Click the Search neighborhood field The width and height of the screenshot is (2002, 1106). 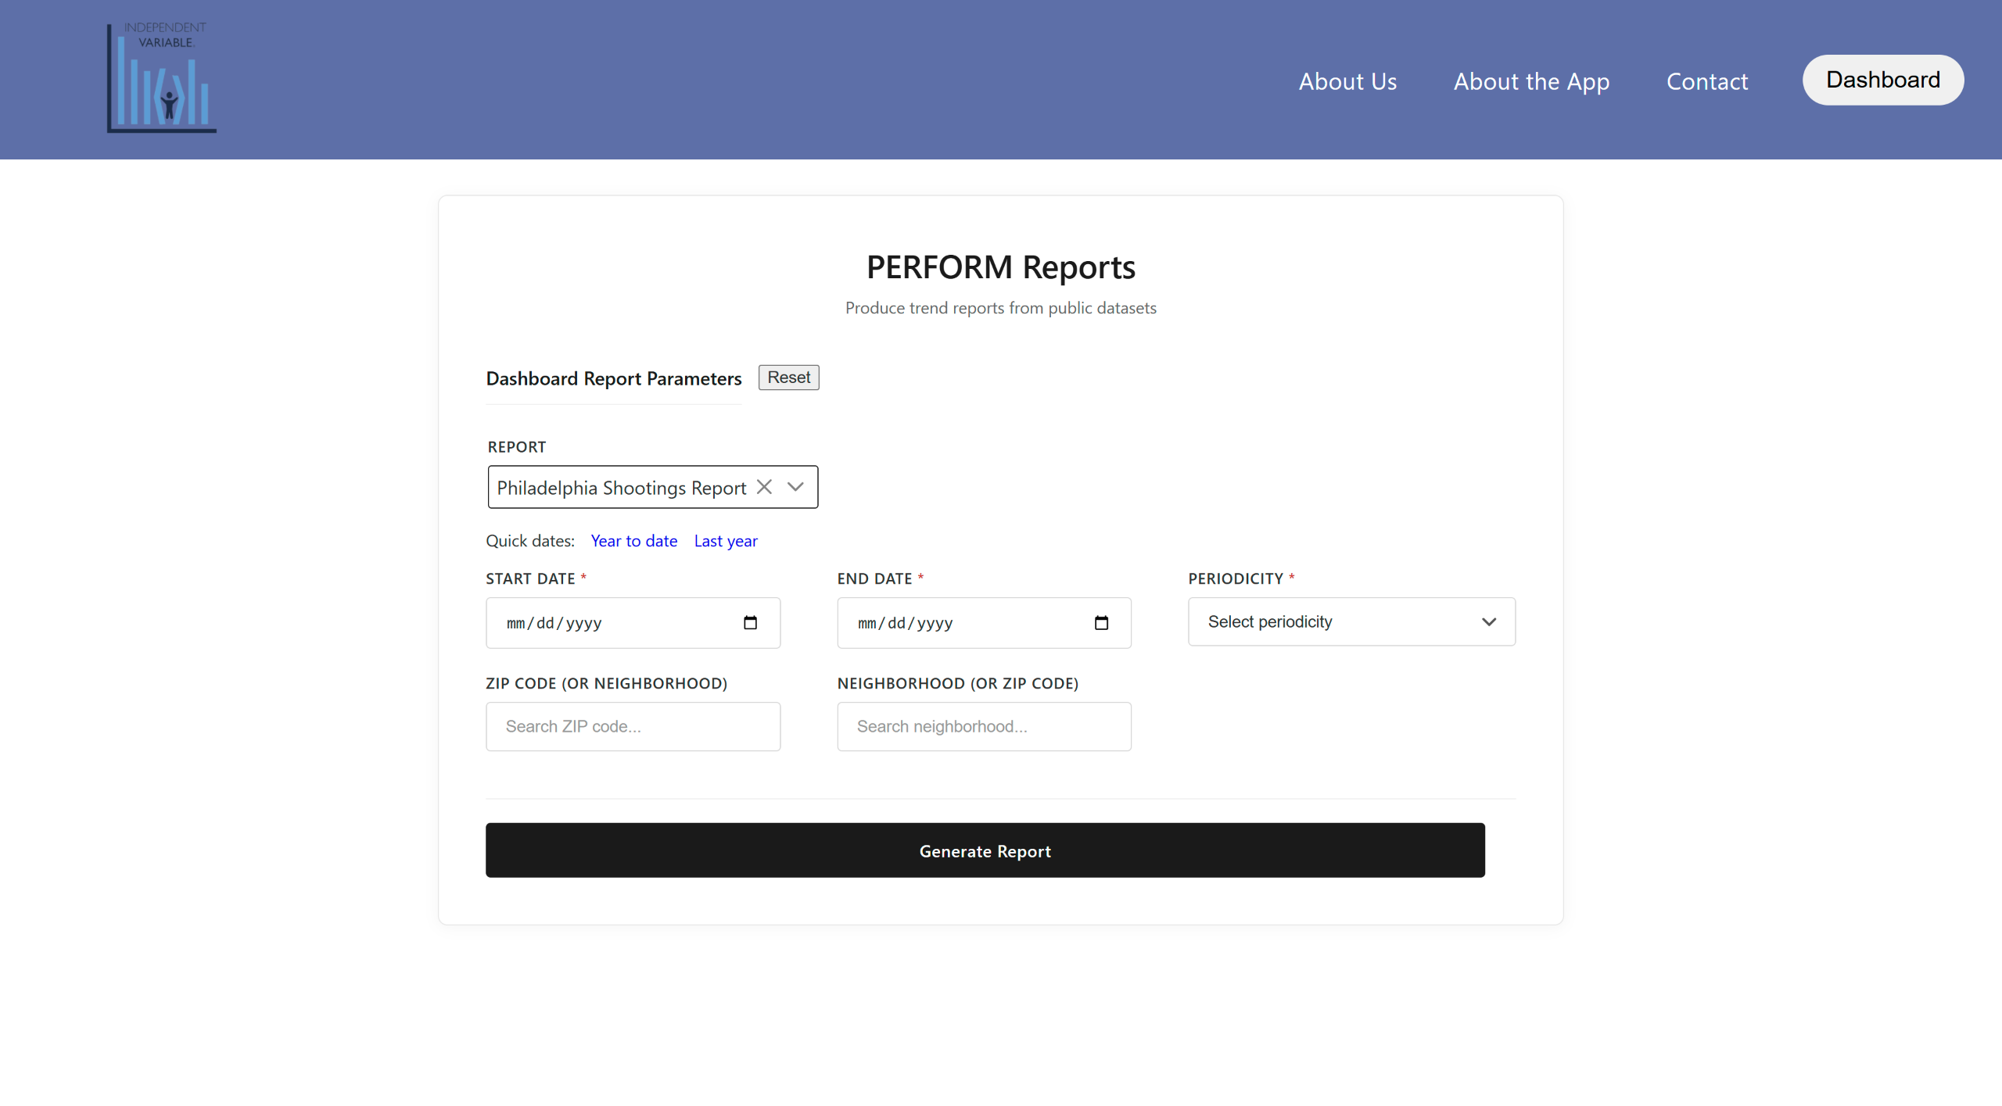(x=984, y=727)
